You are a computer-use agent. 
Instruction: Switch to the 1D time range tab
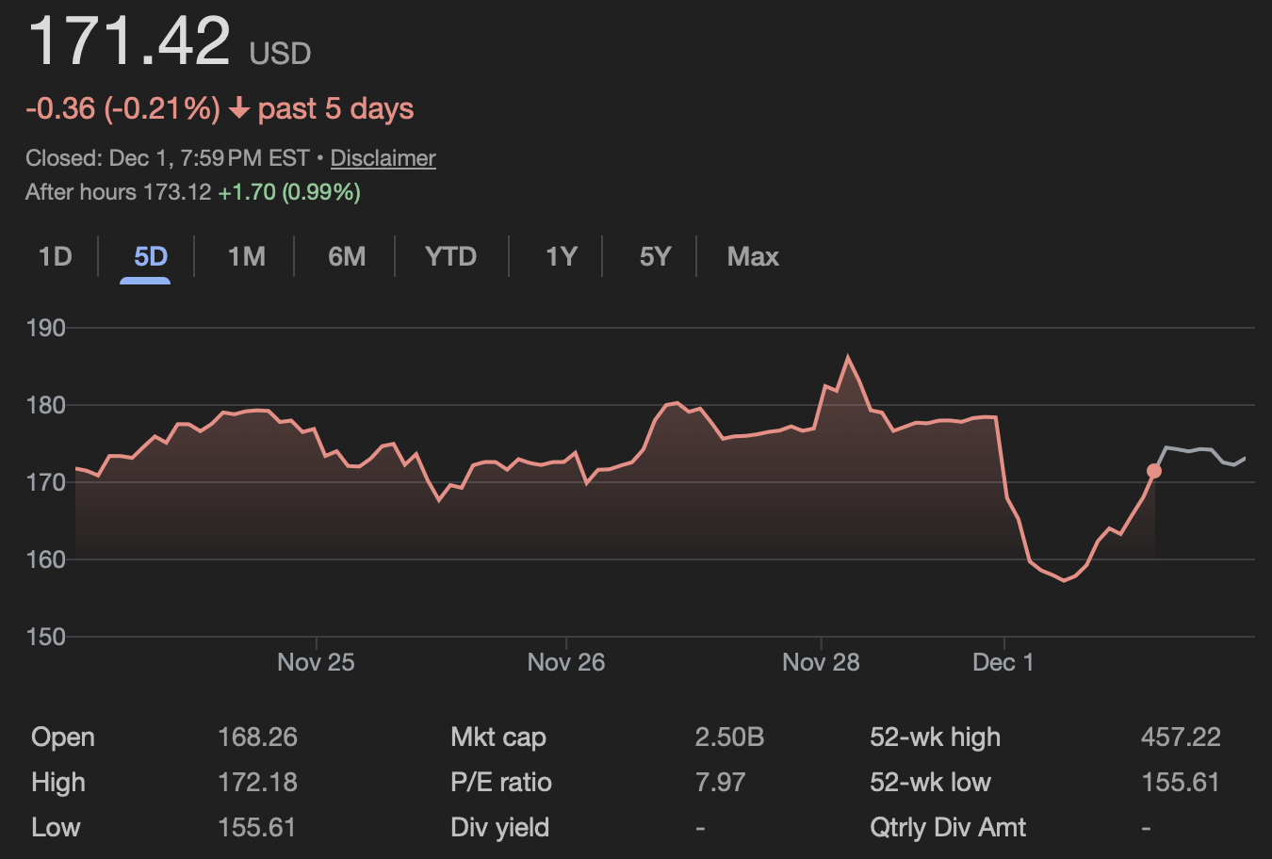pos(56,256)
